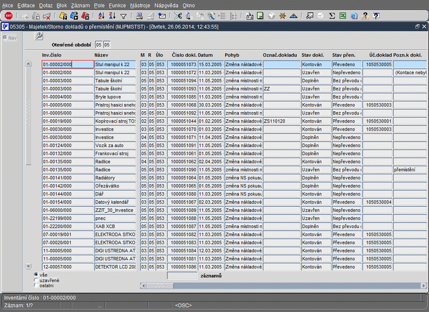Click the save-to-disk arrow icon
This screenshot has width=429, height=312.
tap(249, 16)
